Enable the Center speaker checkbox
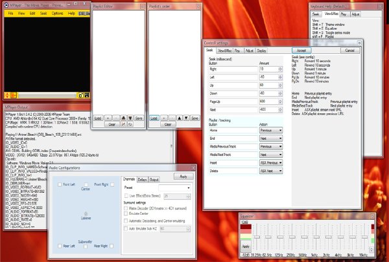Viewport: 389px width, 262px height. point(86,185)
